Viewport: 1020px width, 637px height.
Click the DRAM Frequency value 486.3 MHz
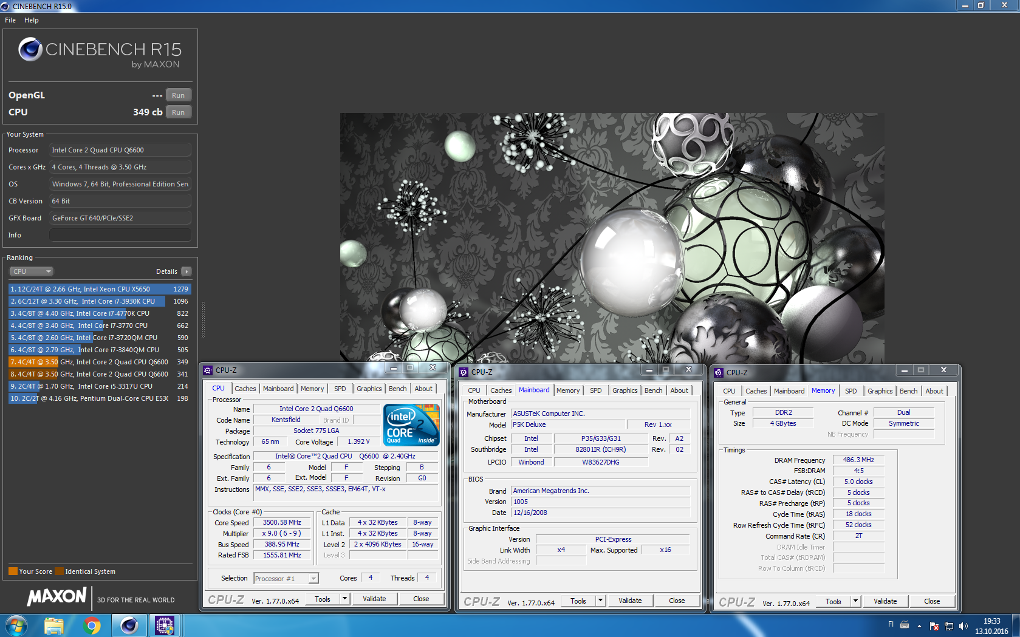(x=858, y=460)
